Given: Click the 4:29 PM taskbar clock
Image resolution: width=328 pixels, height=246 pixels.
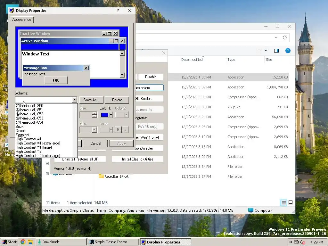Looking at the screenshot, I should (317, 242).
